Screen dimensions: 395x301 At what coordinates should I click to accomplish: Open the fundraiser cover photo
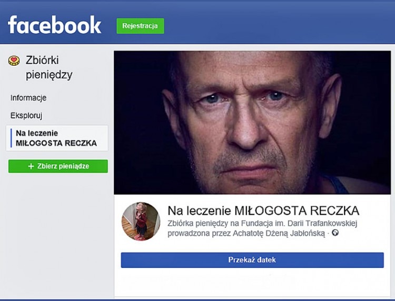[x=252, y=122]
